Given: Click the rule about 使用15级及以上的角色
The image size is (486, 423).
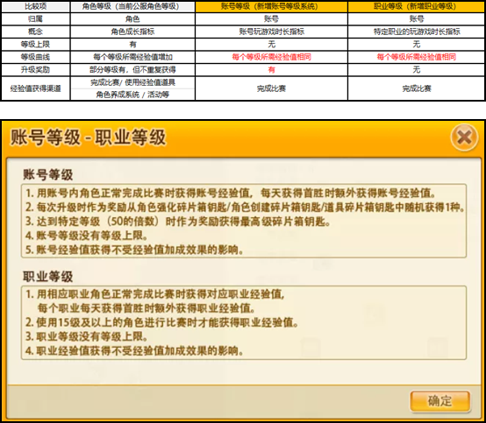Looking at the screenshot, I should coord(161,322).
